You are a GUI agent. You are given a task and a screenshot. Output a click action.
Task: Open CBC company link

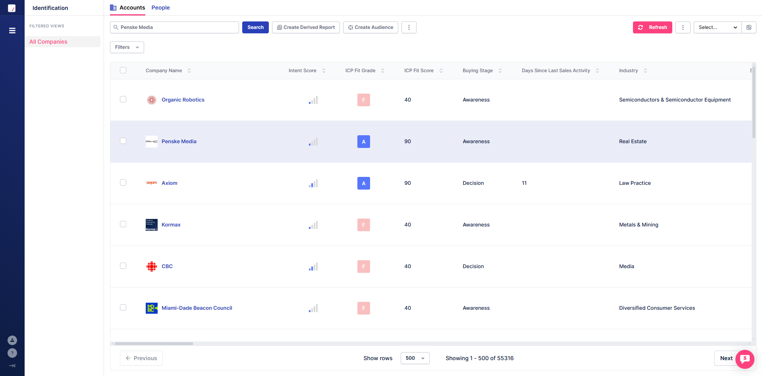(167, 267)
